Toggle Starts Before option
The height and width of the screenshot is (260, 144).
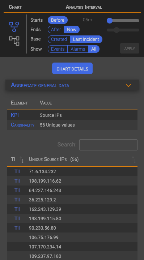point(58,20)
